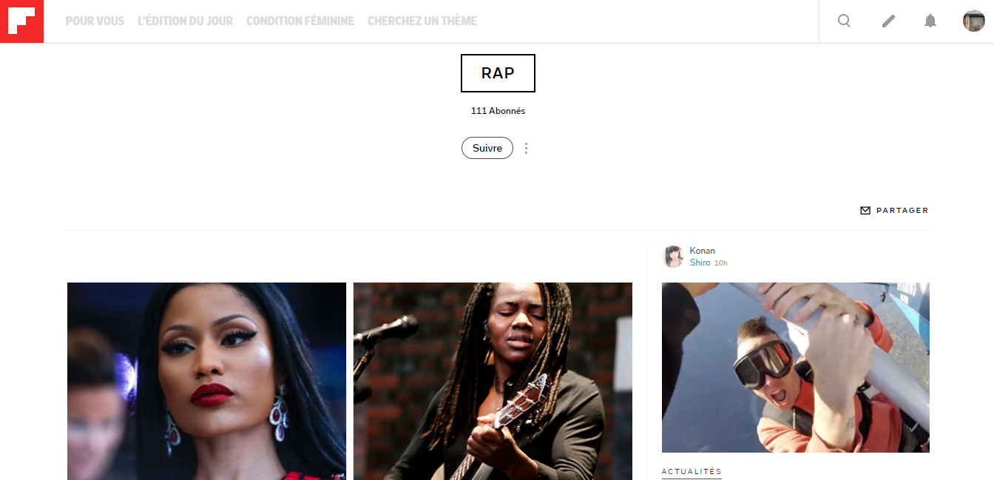Click the envelope icon beside Partager
The width and height of the screenshot is (994, 480).
pos(865,211)
